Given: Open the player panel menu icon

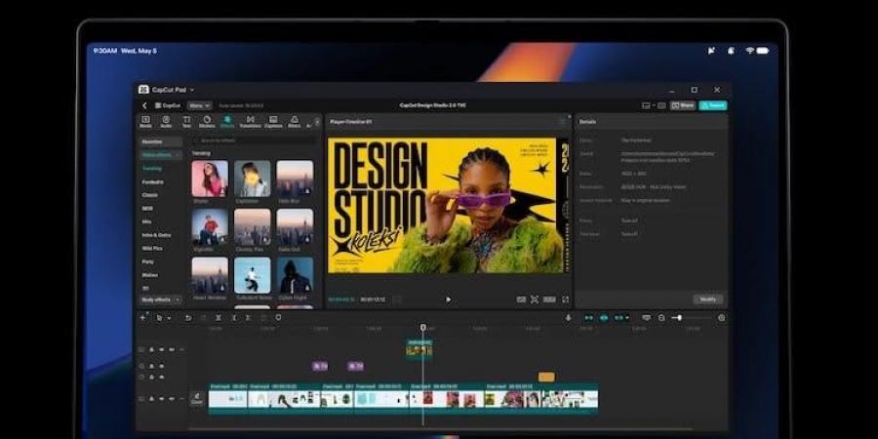Looking at the screenshot, I should pos(563,122).
